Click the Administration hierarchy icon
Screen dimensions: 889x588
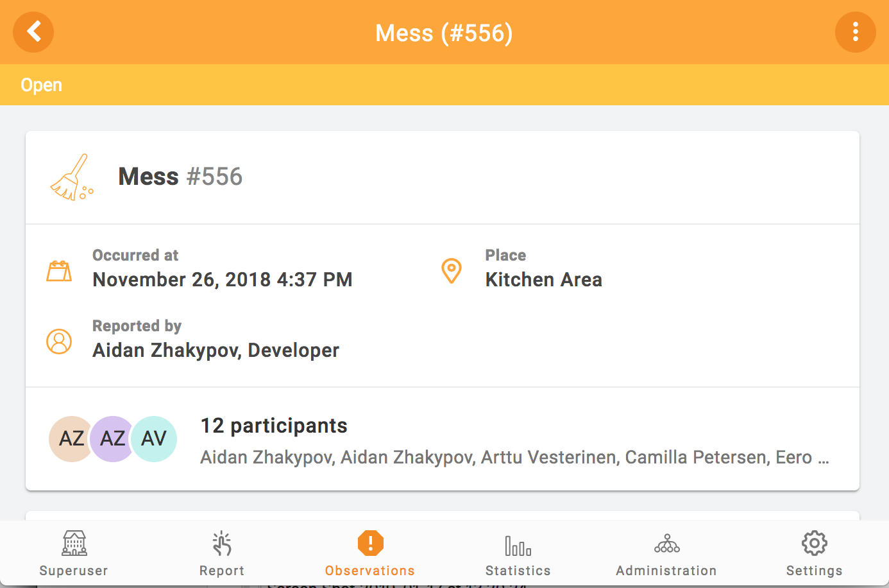click(667, 544)
